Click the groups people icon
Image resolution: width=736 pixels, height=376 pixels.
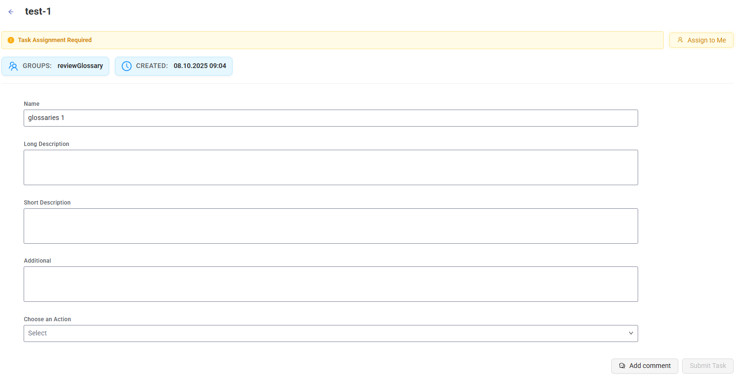click(13, 66)
